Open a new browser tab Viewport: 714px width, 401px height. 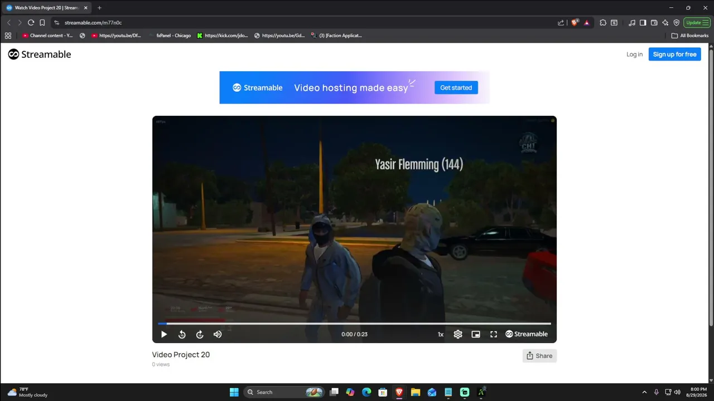[99, 8]
